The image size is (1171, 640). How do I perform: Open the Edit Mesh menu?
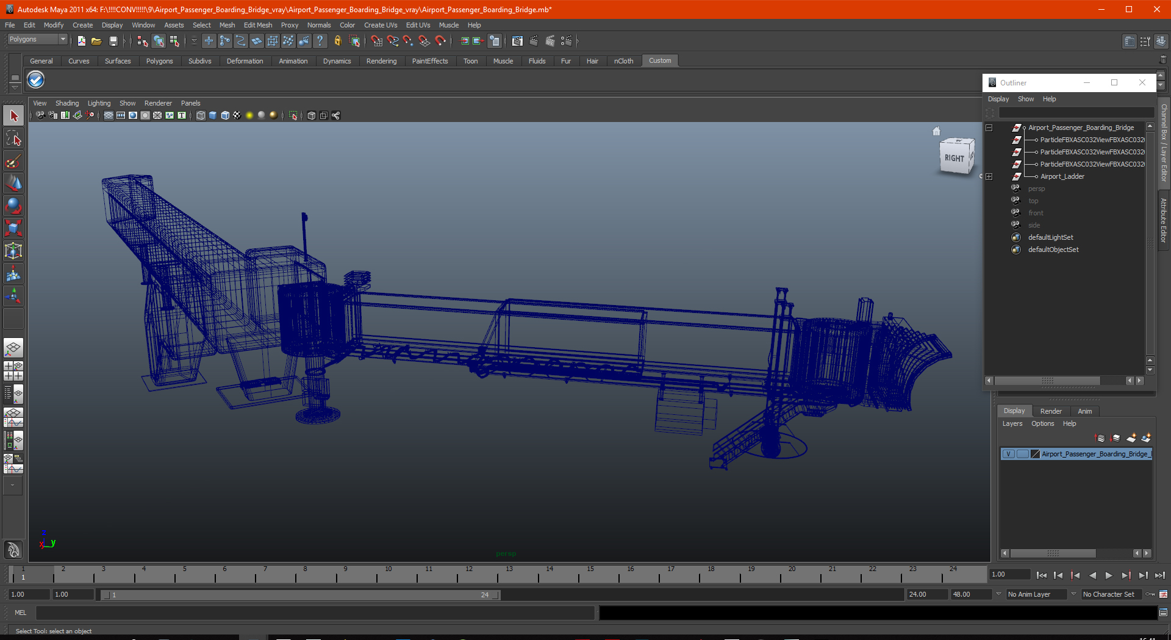[258, 25]
